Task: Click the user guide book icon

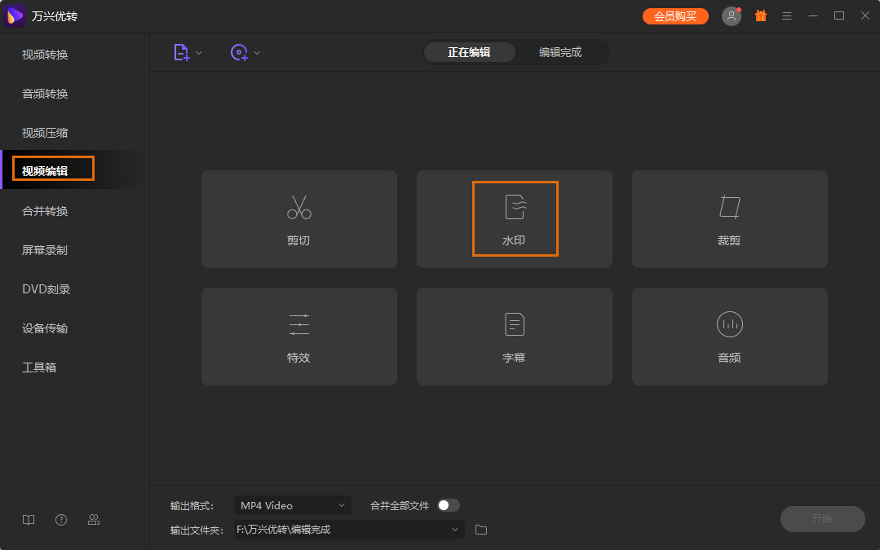Action: [x=28, y=519]
